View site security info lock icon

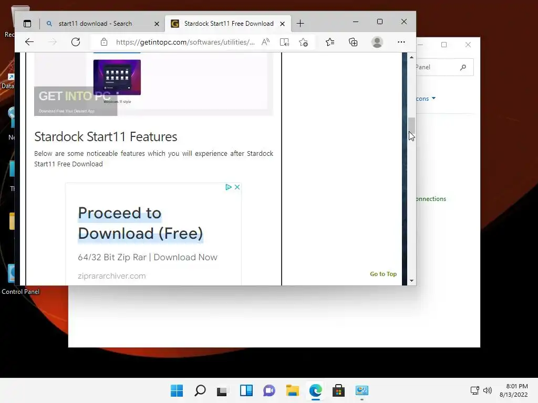104,42
